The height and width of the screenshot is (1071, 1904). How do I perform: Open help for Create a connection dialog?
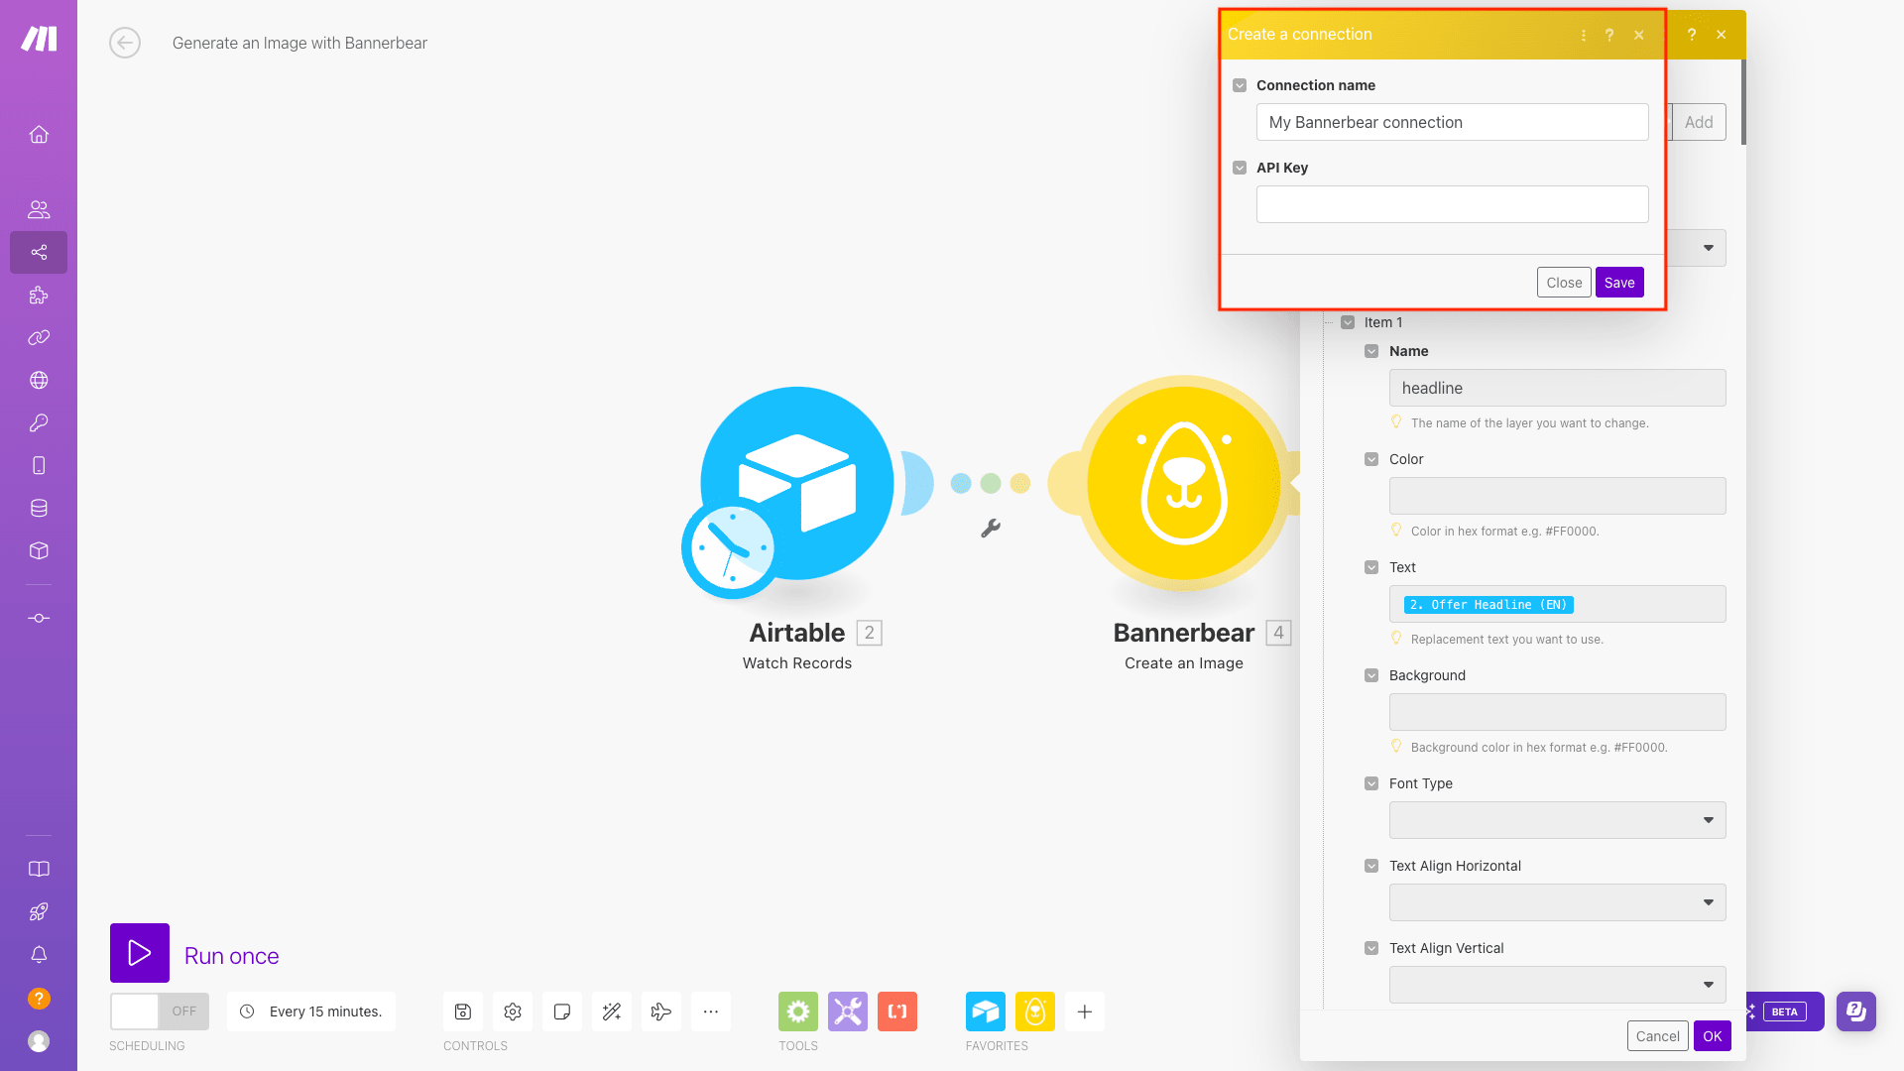(1609, 35)
